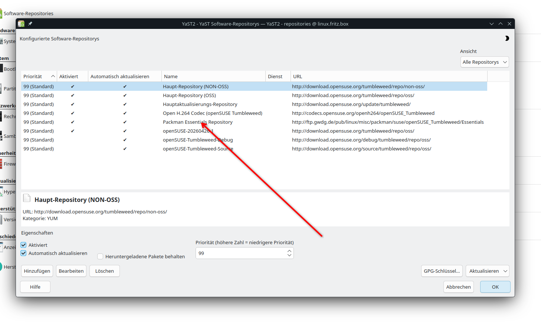
Task: Open the Aktualisieren dropdown button
Action: (488, 271)
